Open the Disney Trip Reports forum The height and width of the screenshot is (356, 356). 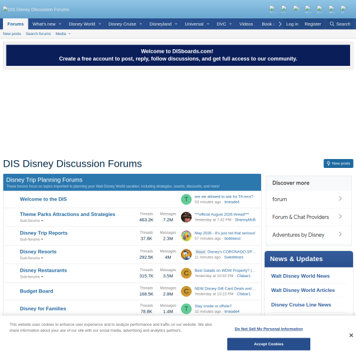click(x=43, y=233)
